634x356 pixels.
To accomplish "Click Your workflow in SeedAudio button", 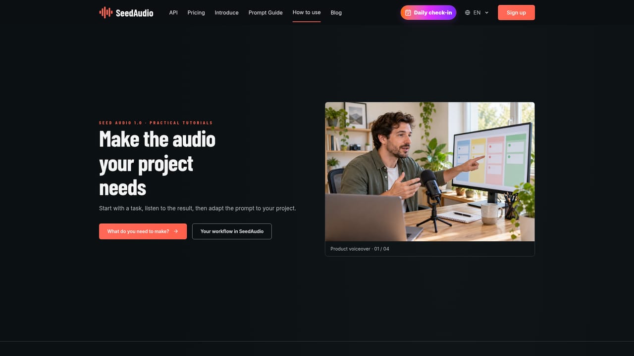I will point(232,231).
